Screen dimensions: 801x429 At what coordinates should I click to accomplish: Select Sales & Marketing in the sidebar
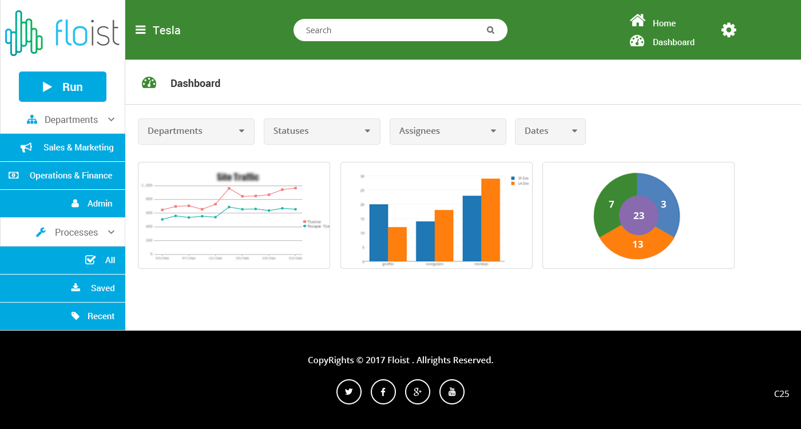pos(62,148)
